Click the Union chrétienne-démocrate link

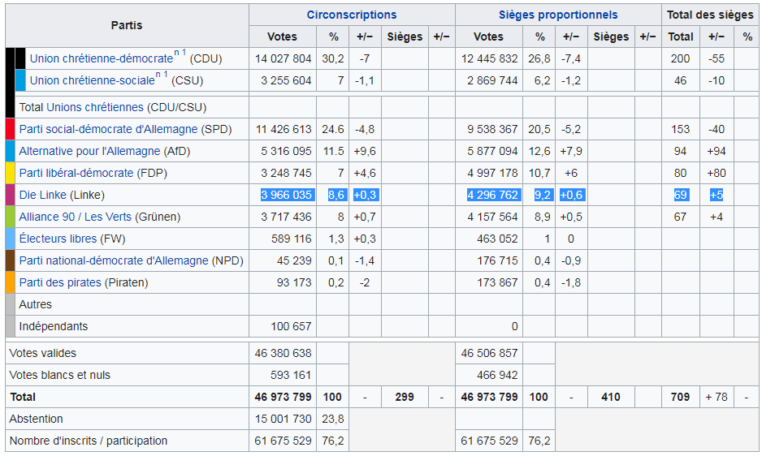tap(101, 58)
